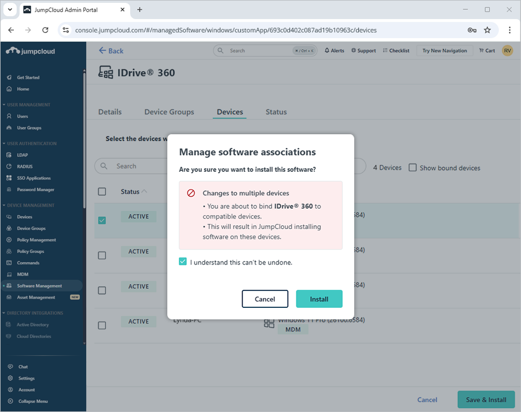The height and width of the screenshot is (412, 521).
Task: Open Support from the top bar
Action: tap(364, 50)
